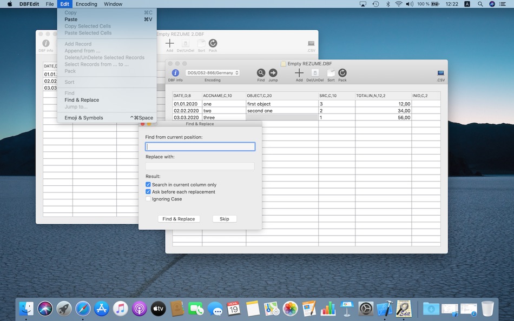The height and width of the screenshot is (321, 514).
Task: Open DBF info for Empty REZUME.DBF
Action: 175,72
